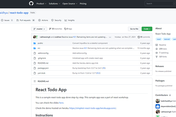Open the green Code dropdown
The image size is (176, 117).
(147, 29)
